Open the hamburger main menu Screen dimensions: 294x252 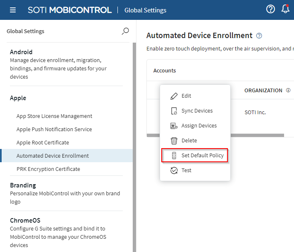(13, 10)
